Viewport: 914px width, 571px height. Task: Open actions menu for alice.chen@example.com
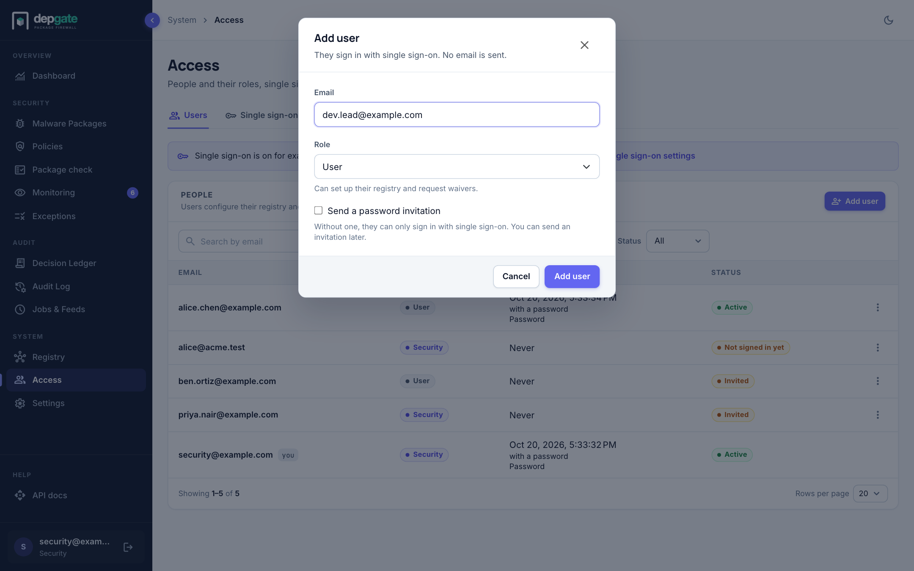click(878, 307)
